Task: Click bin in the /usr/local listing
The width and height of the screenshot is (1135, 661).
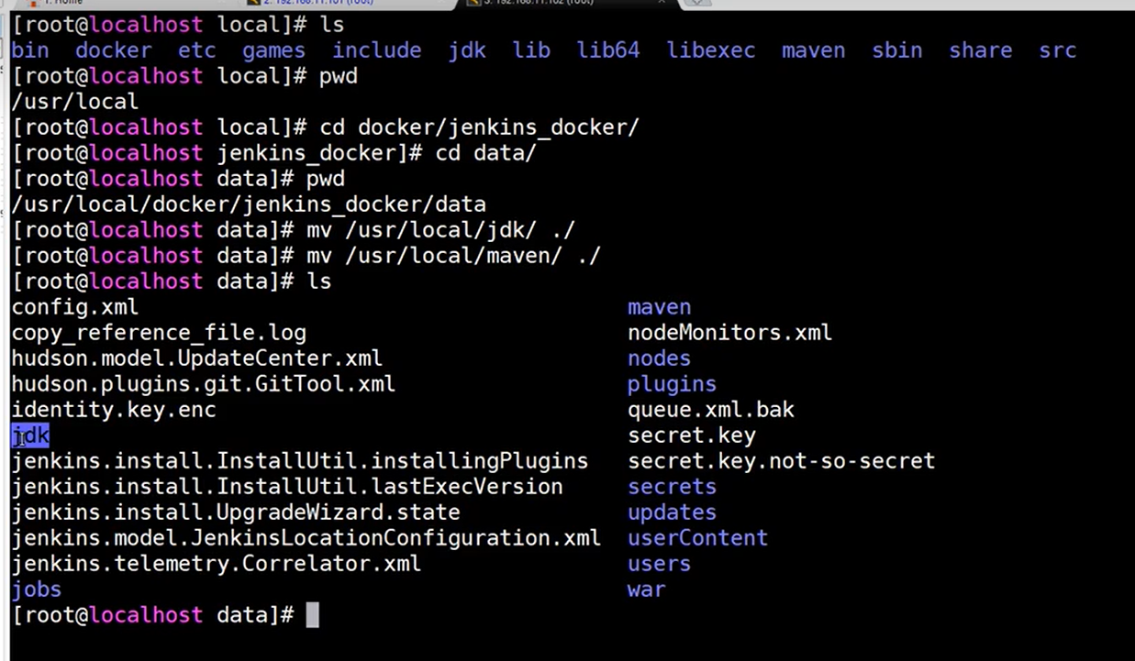Action: click(30, 50)
